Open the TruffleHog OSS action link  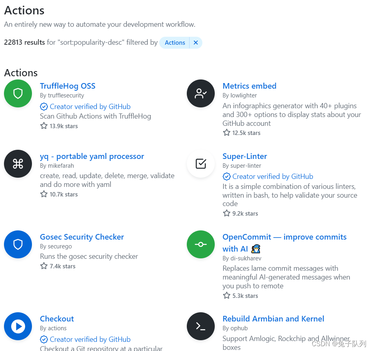pos(67,86)
